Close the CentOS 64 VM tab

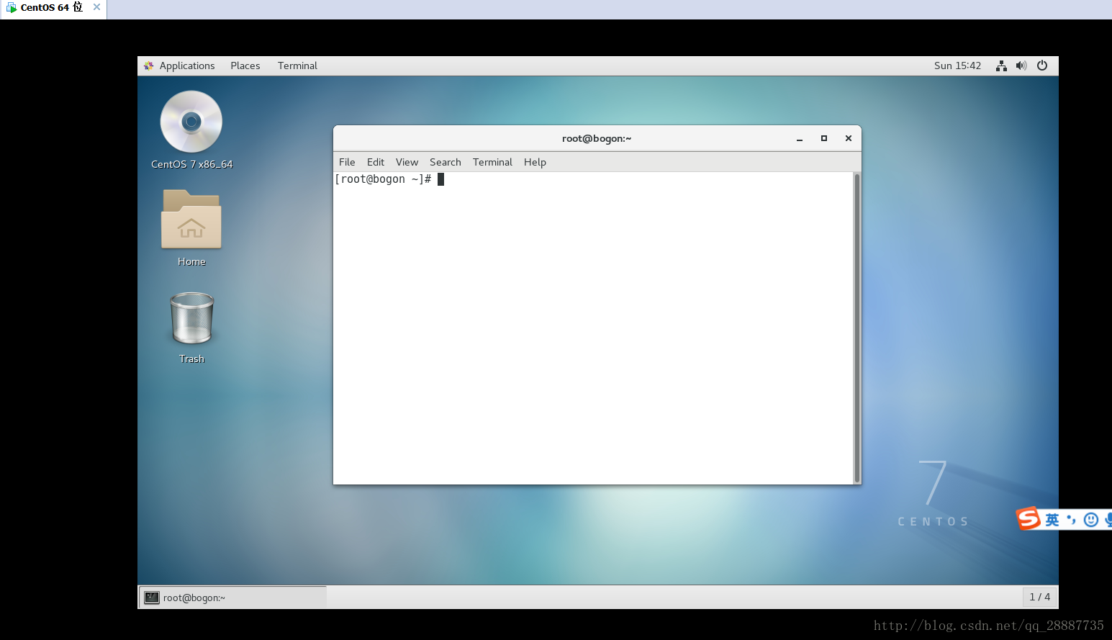coord(97,7)
